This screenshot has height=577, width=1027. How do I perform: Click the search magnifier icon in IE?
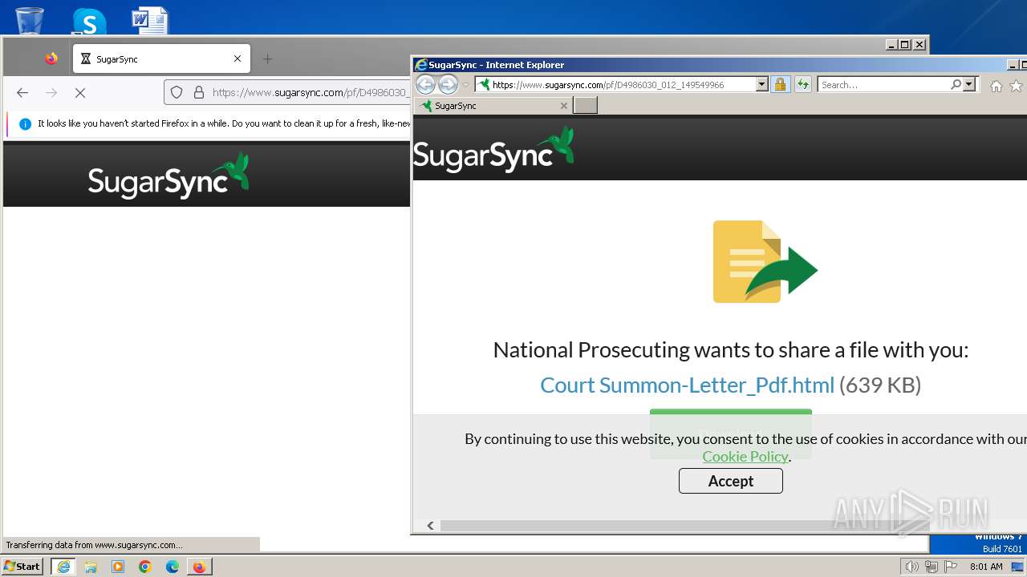pos(956,84)
